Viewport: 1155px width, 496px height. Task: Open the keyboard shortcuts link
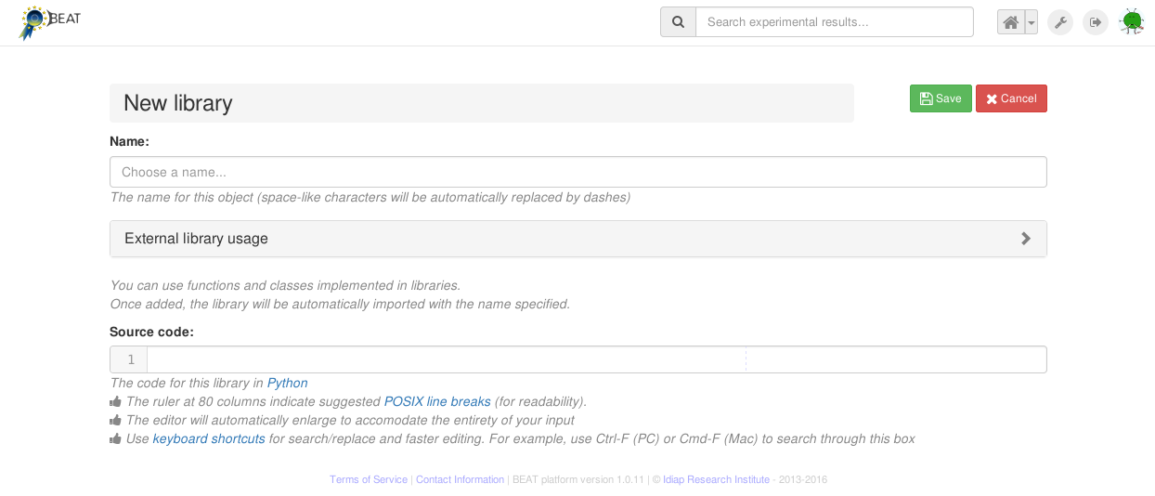pyautogui.click(x=209, y=438)
